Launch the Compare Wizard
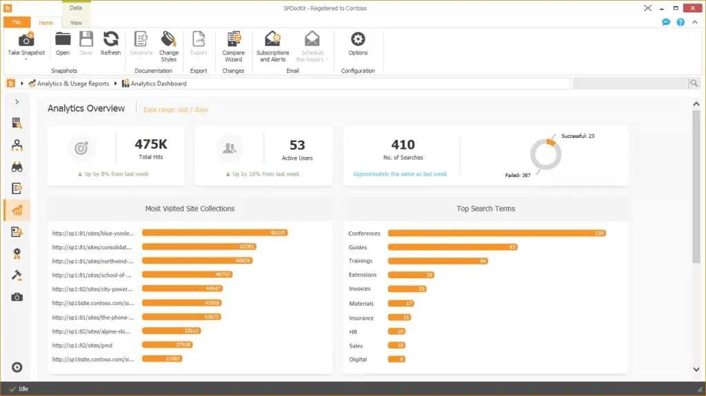The width and height of the screenshot is (706, 396). [233, 40]
